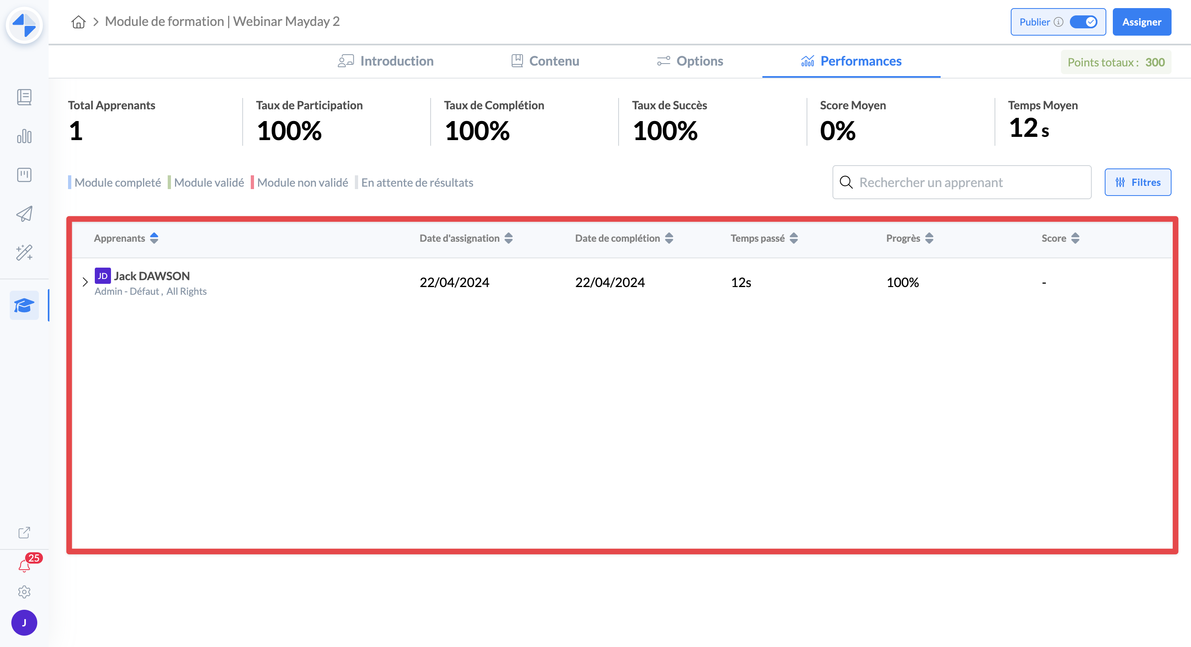Image resolution: width=1191 pixels, height=647 pixels.
Task: Click the graduation cap training icon
Action: 24,305
